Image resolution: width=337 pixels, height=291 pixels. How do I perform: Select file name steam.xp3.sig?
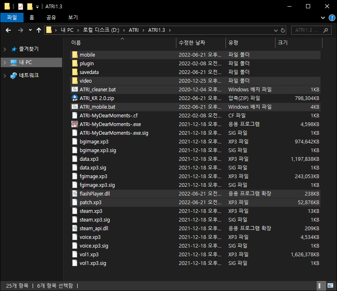pyautogui.click(x=95, y=220)
